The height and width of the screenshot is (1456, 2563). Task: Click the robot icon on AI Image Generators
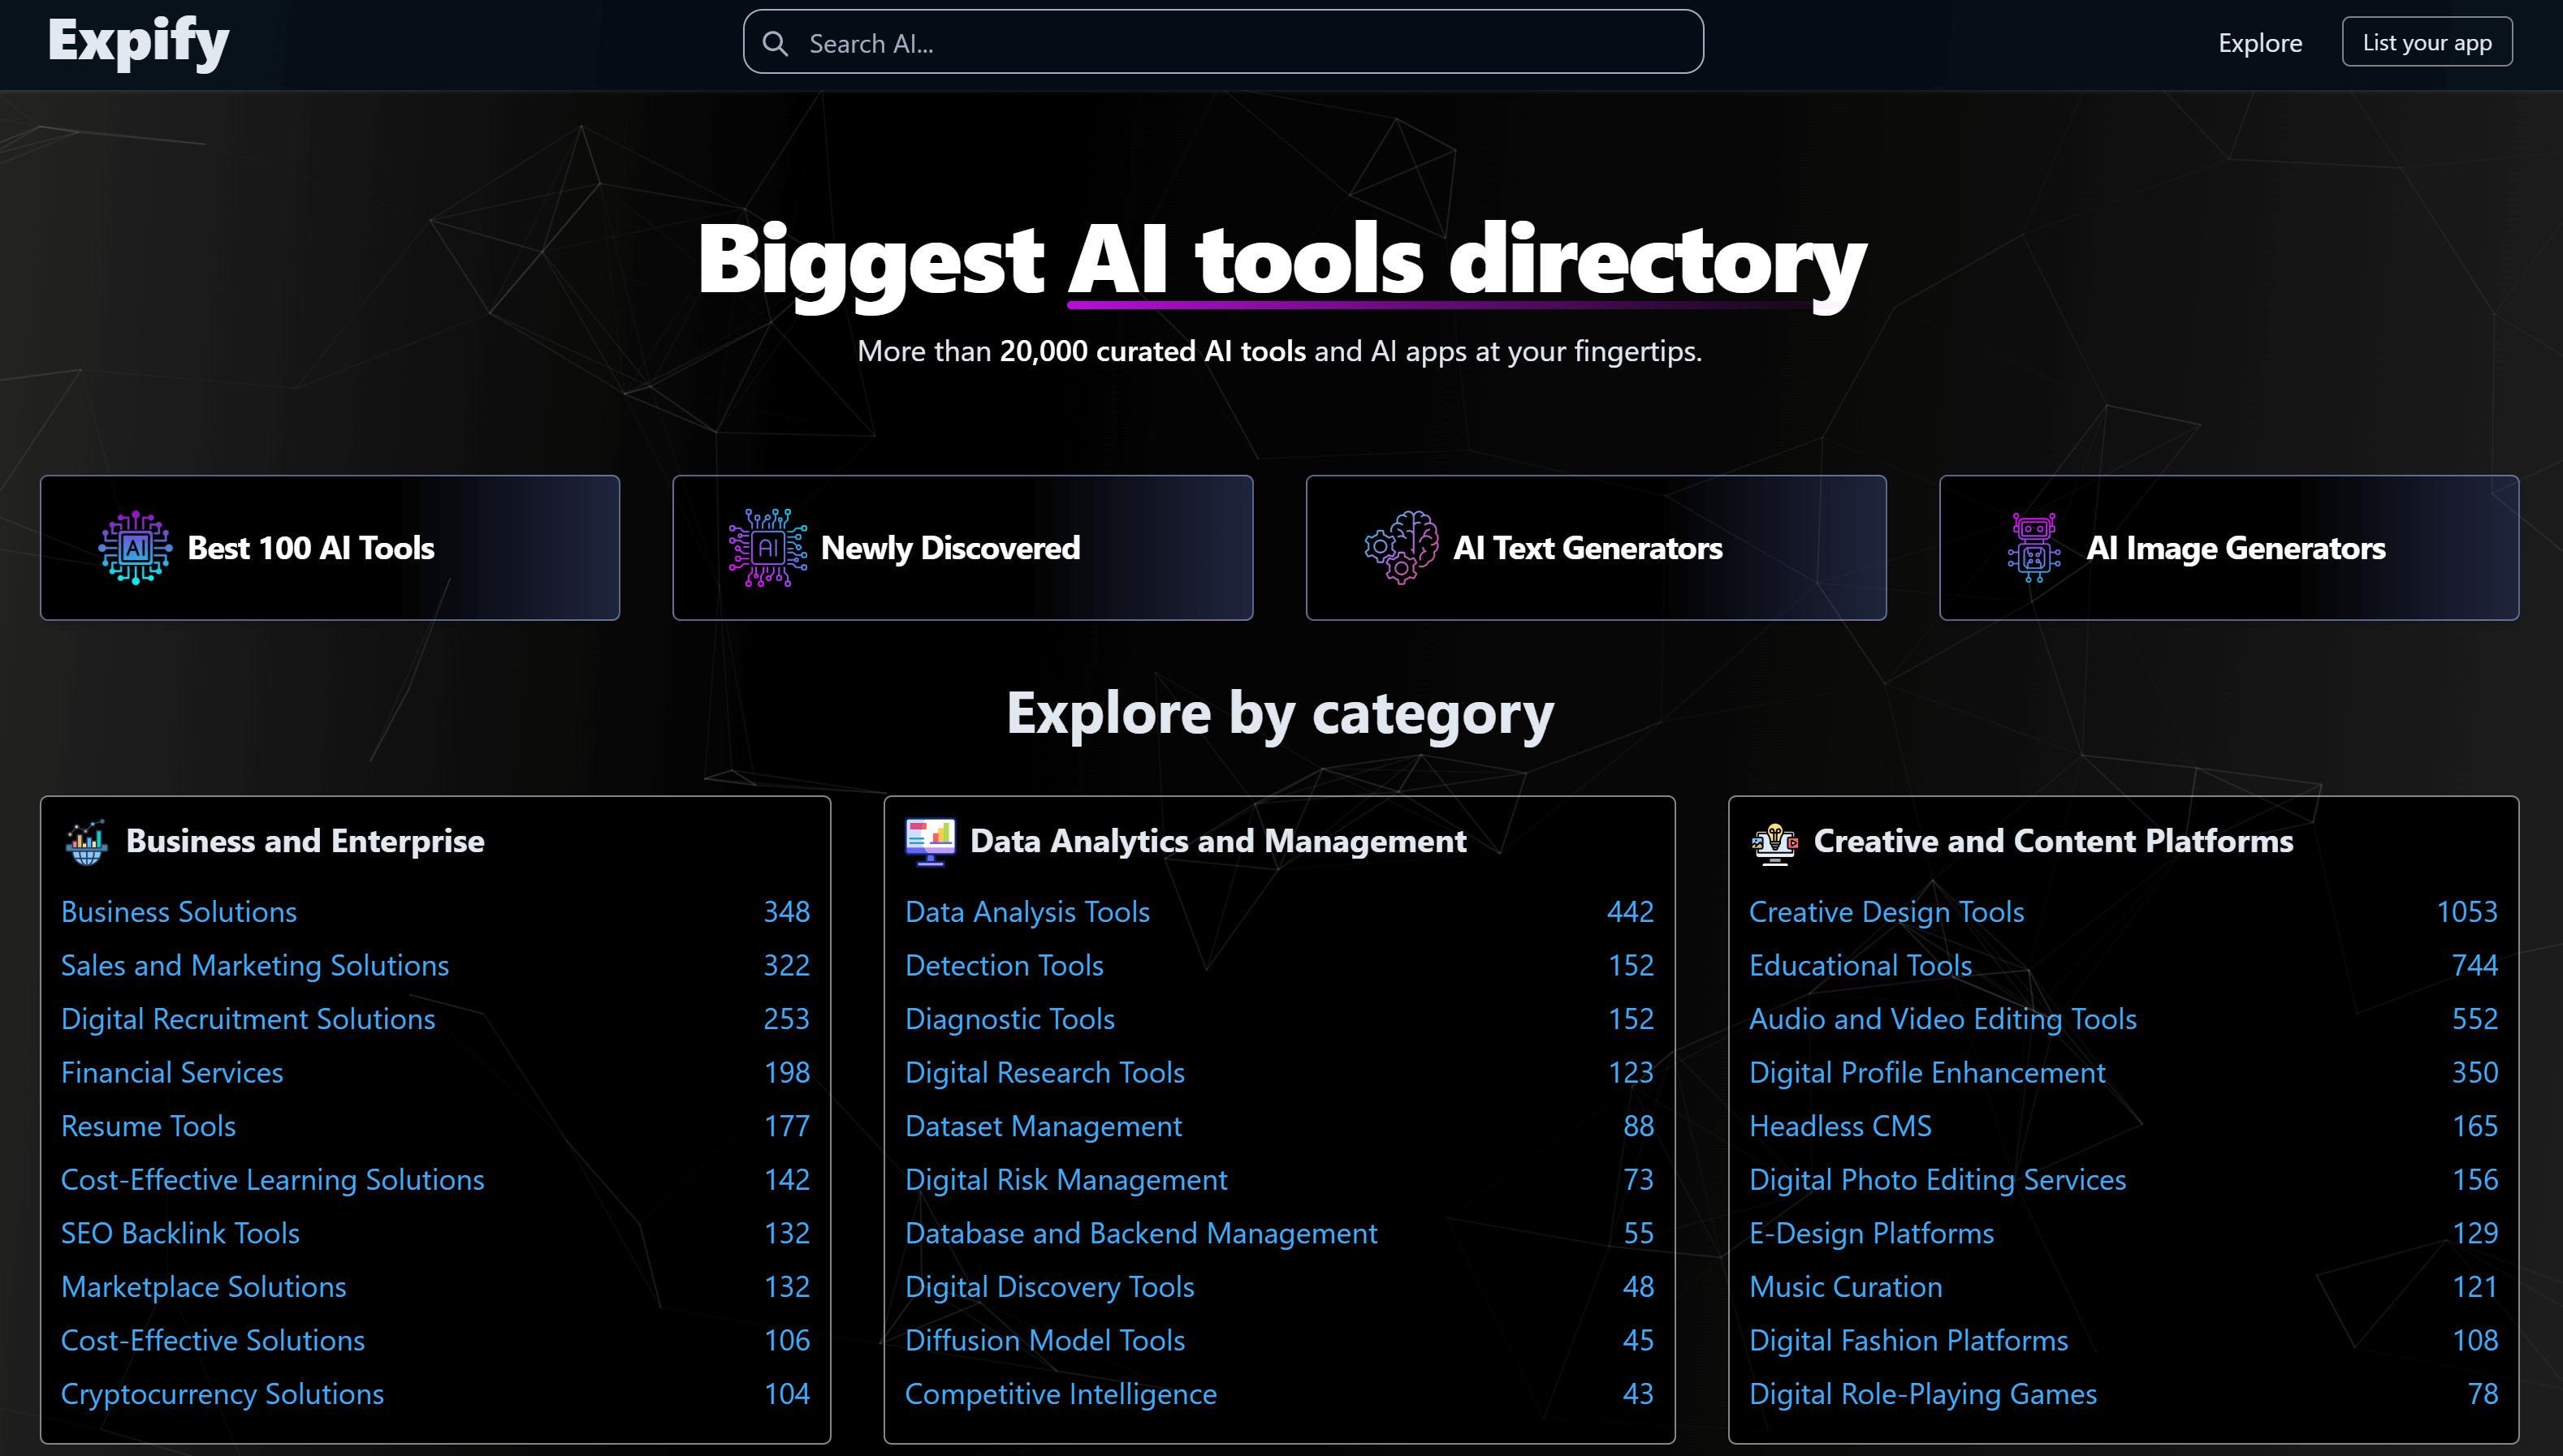click(2034, 547)
